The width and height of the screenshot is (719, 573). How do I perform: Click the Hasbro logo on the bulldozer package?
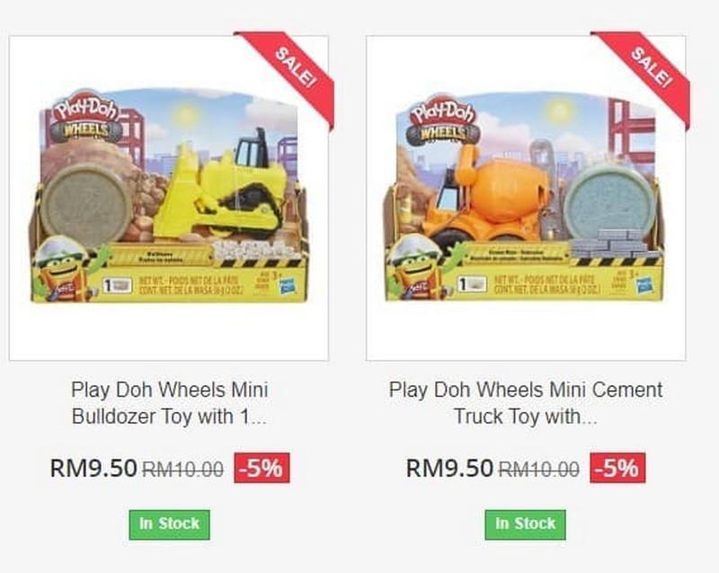(x=288, y=286)
